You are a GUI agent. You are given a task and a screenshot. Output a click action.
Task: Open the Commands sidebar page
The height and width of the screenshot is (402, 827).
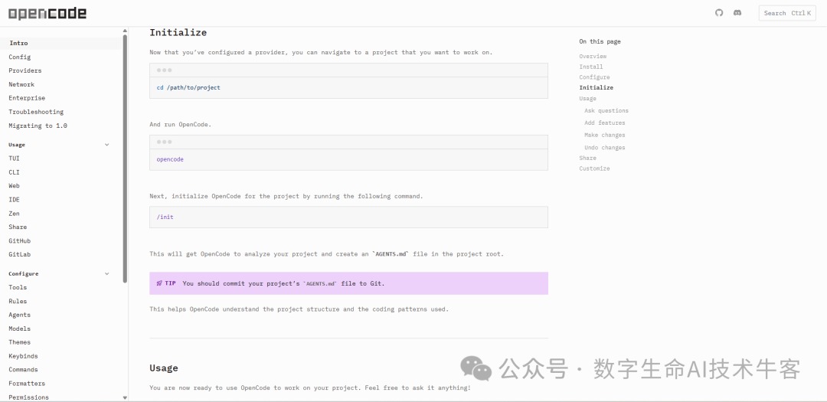click(23, 370)
